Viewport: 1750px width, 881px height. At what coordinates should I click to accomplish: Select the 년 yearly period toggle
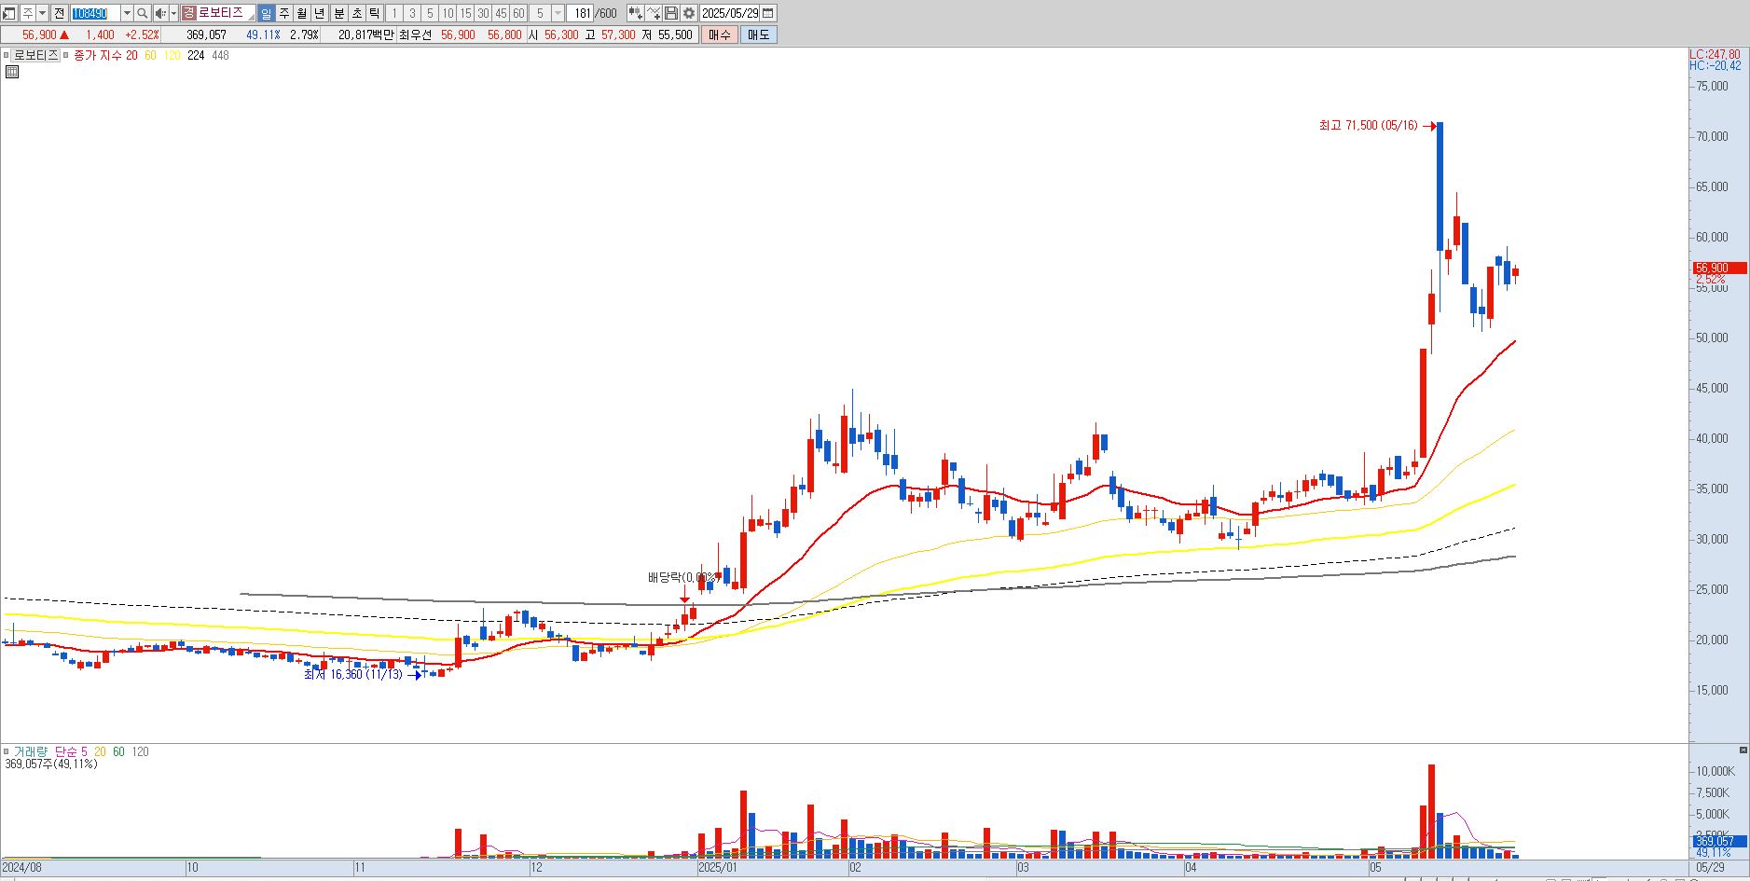[x=320, y=13]
